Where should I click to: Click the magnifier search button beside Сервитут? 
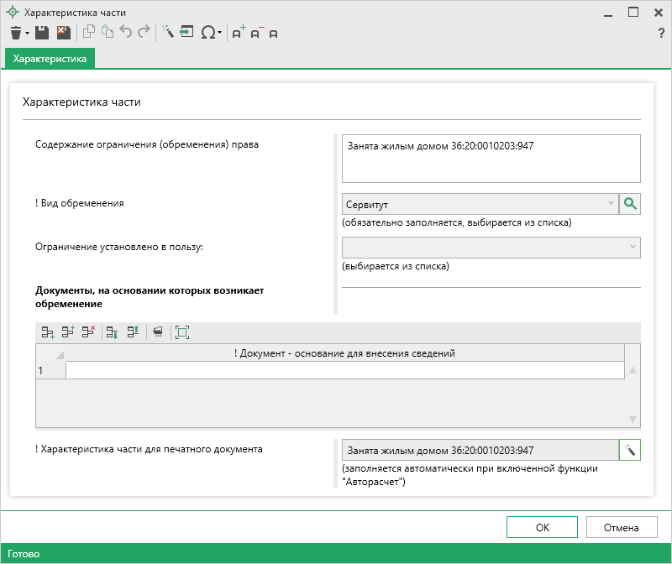(629, 204)
